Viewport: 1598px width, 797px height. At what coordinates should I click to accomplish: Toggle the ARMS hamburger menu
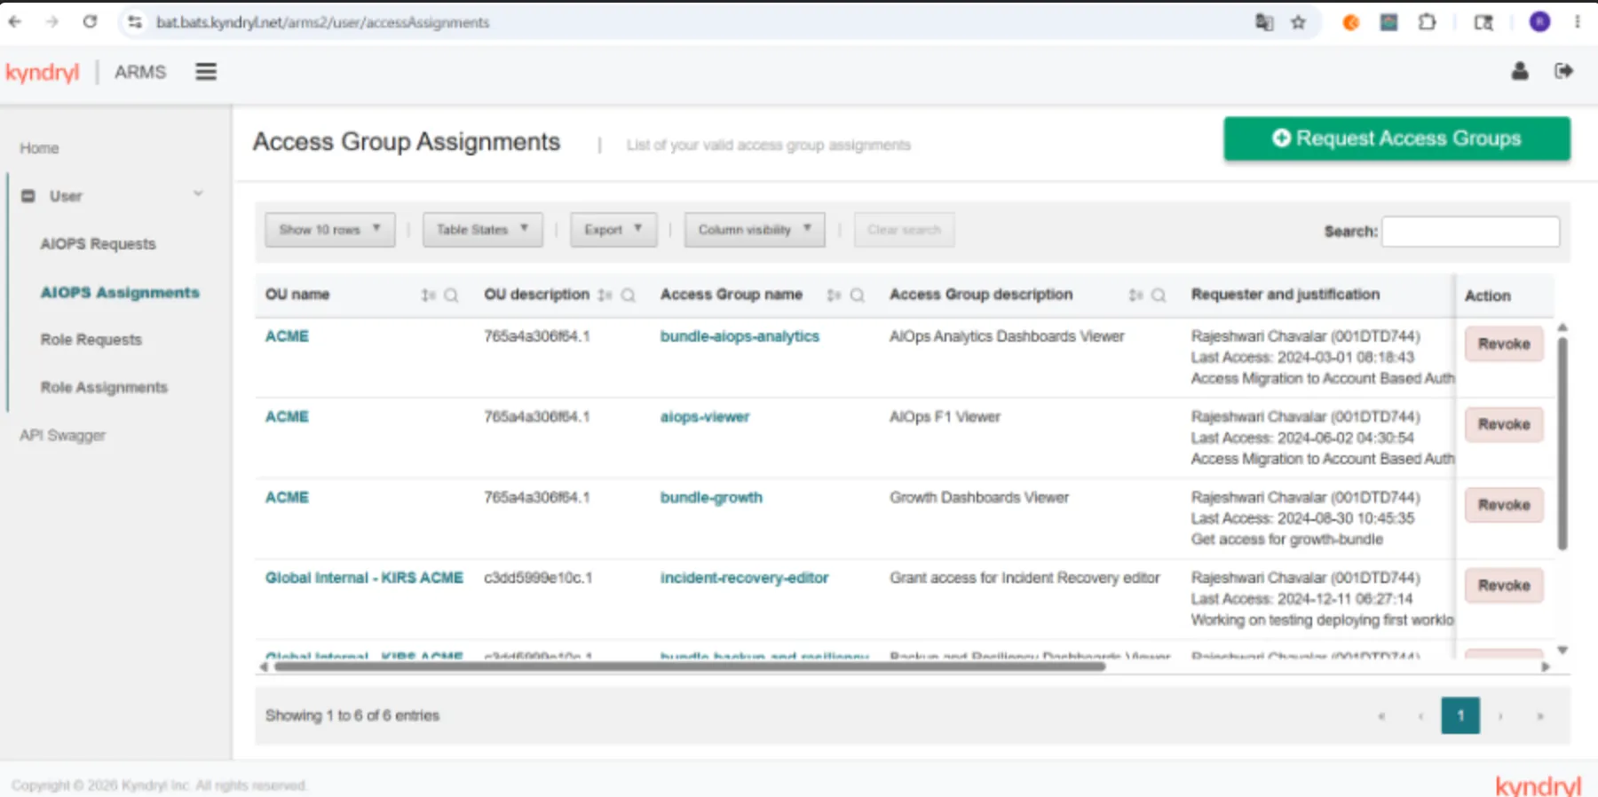pos(206,72)
